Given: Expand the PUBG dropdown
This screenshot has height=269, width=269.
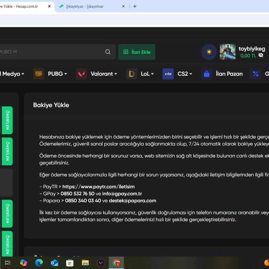Looking at the screenshot, I should tap(57, 74).
